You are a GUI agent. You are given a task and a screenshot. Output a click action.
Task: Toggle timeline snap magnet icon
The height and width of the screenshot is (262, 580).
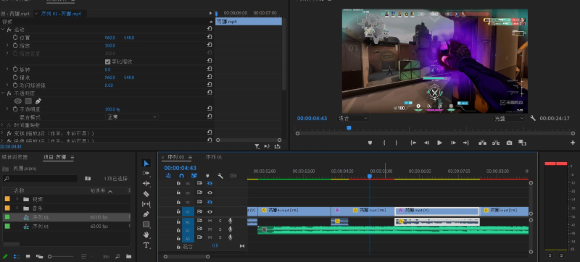(181, 176)
